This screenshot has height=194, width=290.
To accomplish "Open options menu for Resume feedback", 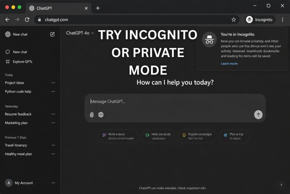I will [x=53, y=114].
